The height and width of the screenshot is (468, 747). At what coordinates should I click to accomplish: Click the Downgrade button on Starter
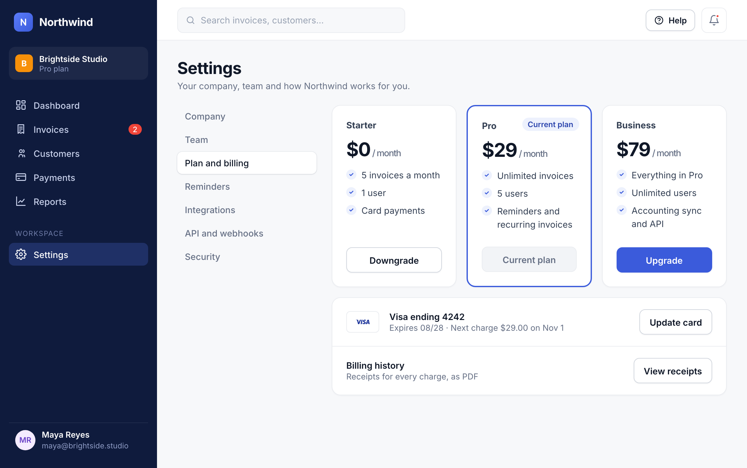[394, 260]
